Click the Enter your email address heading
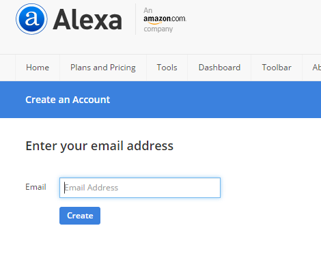The image size is (321, 271). tap(99, 146)
